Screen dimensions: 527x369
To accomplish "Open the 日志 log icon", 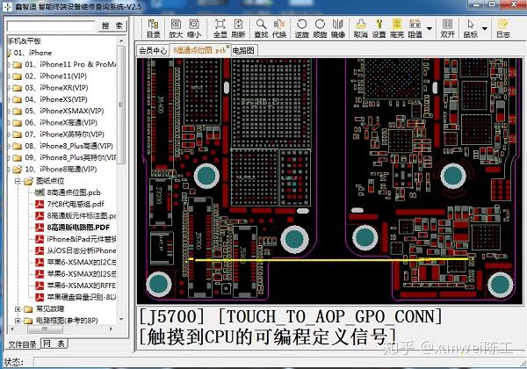I will pos(503,28).
